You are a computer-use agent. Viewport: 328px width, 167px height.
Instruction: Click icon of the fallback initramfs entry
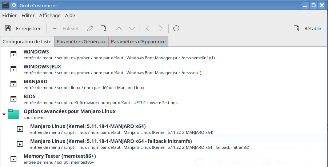coord(20,144)
